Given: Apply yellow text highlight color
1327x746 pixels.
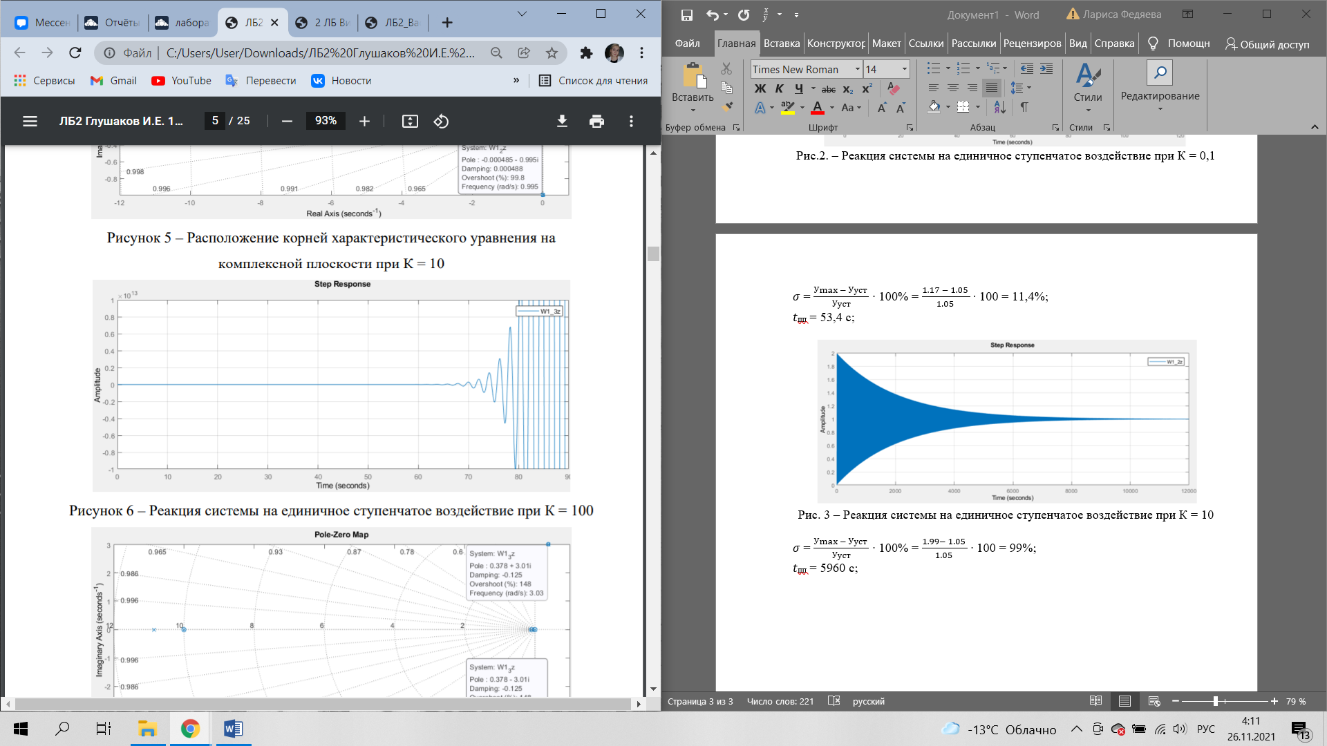Looking at the screenshot, I should point(787,108).
